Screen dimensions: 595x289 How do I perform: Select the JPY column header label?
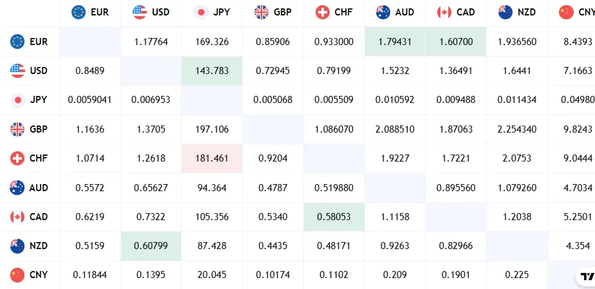[x=221, y=12]
